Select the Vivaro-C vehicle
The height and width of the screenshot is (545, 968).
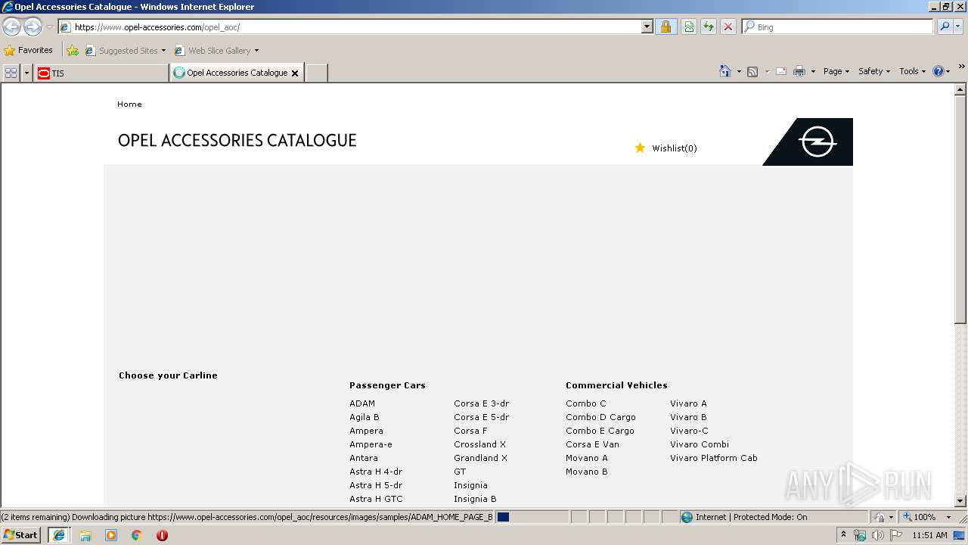689,431
